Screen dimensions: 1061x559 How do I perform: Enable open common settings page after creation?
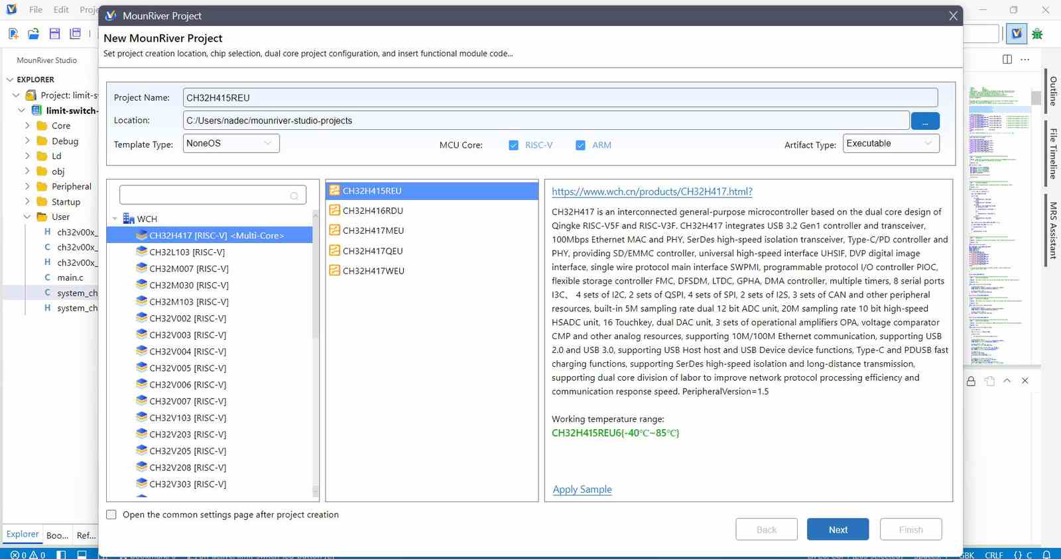point(111,515)
